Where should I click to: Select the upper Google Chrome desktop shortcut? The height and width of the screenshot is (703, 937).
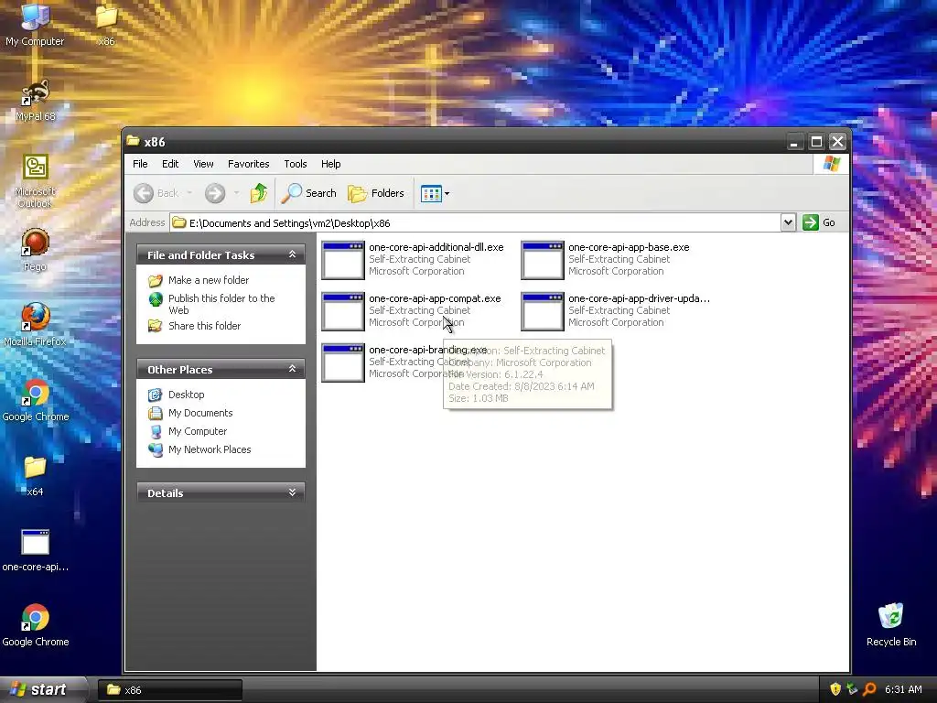(36, 400)
